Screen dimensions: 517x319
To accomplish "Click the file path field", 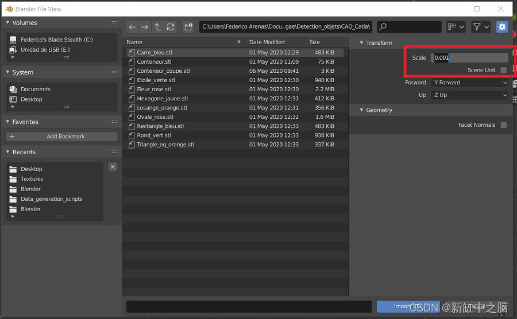I will (285, 26).
